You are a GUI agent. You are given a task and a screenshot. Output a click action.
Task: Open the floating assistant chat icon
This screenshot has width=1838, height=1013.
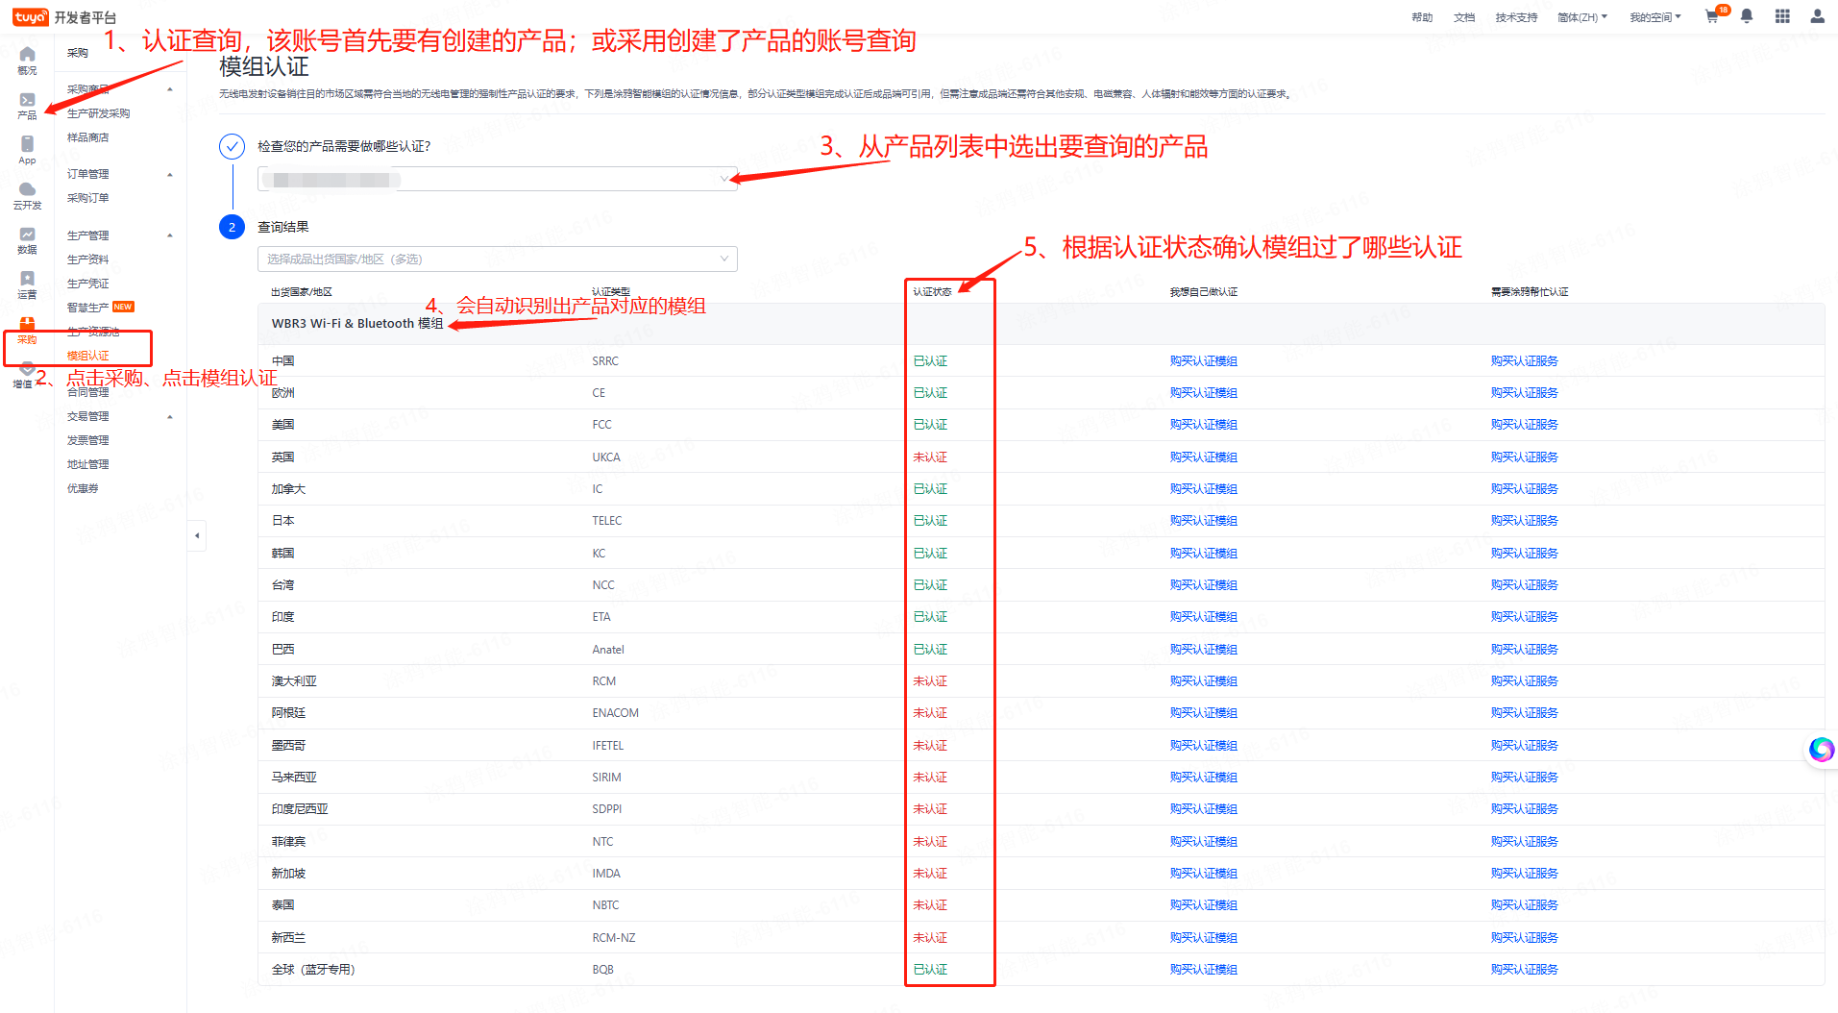(x=1821, y=749)
